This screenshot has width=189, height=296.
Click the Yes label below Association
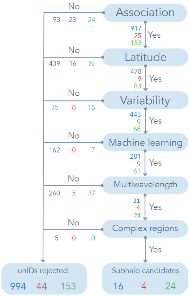tap(154, 35)
